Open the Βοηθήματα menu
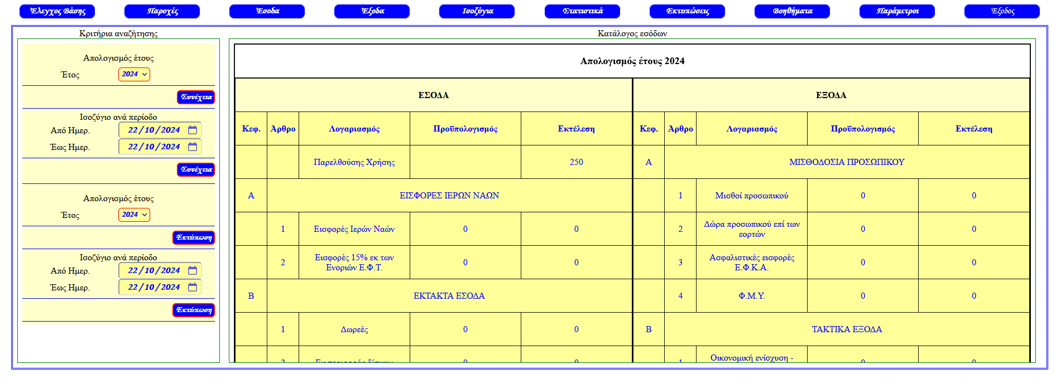This screenshot has width=1056, height=379. 792,11
